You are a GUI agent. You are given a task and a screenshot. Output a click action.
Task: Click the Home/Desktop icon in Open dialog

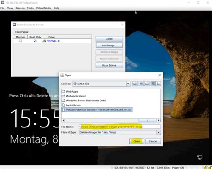click(141, 84)
